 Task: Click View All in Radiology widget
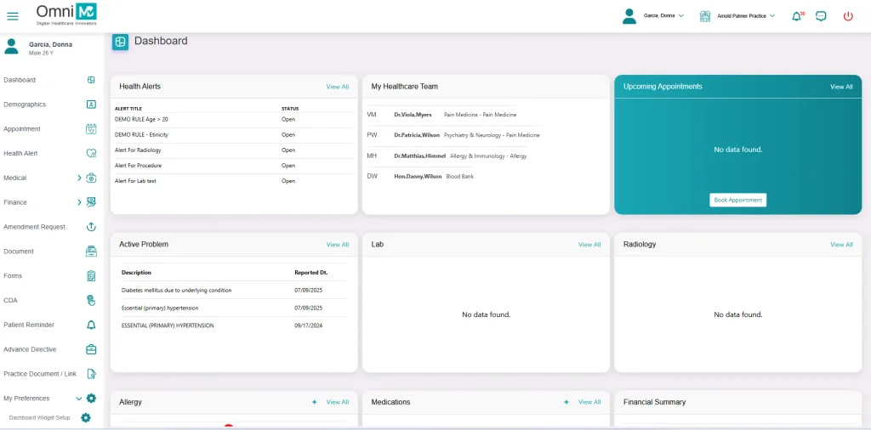point(841,245)
